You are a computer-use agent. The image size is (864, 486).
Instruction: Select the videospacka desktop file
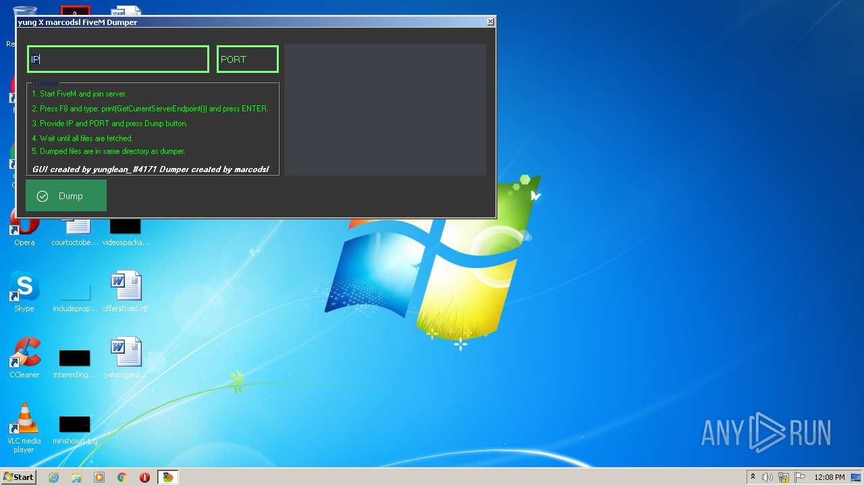(126, 233)
